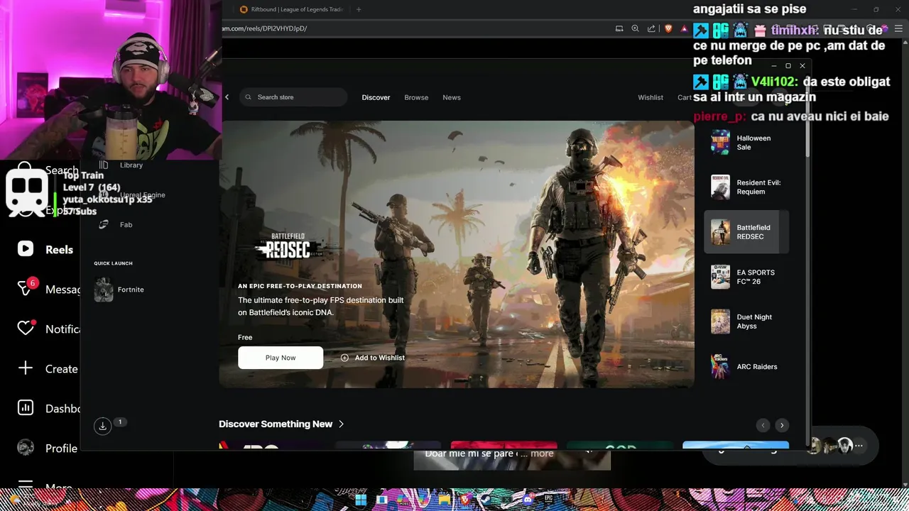This screenshot has height=511, width=909.
Task: Select EA SPORTS FC 26 in the carousel list
Action: click(x=746, y=277)
